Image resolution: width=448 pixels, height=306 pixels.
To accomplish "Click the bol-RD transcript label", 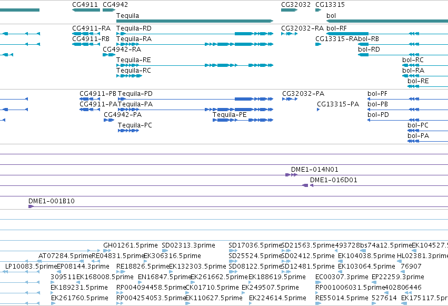I will (x=369, y=50).
